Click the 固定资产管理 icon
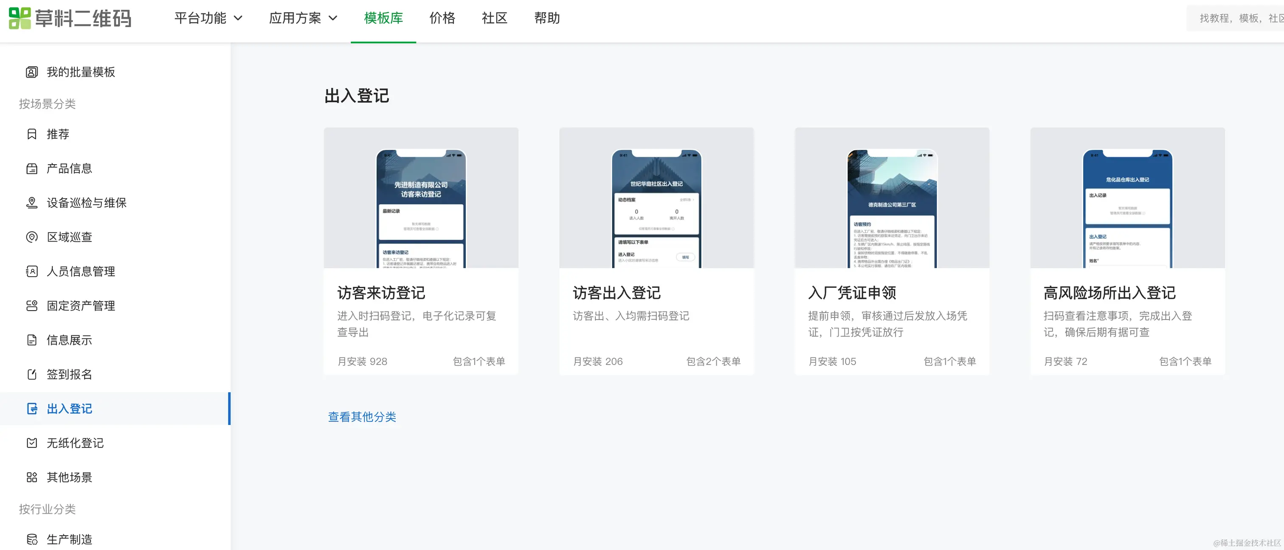Image resolution: width=1284 pixels, height=550 pixels. click(31, 306)
